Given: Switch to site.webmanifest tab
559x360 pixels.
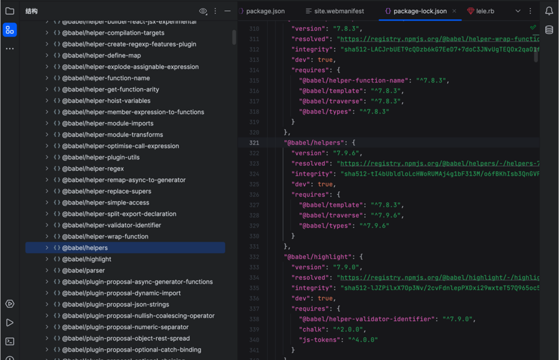Looking at the screenshot, I should coord(335,11).
